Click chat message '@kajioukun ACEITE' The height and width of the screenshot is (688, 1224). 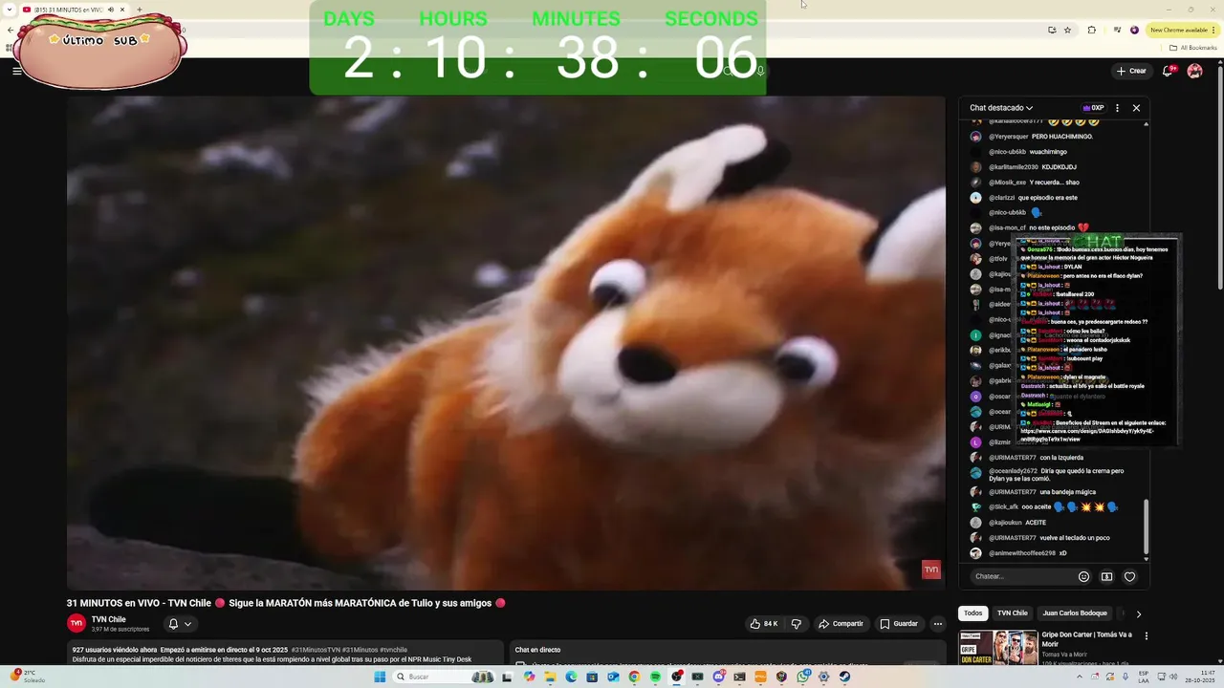tap(1017, 523)
